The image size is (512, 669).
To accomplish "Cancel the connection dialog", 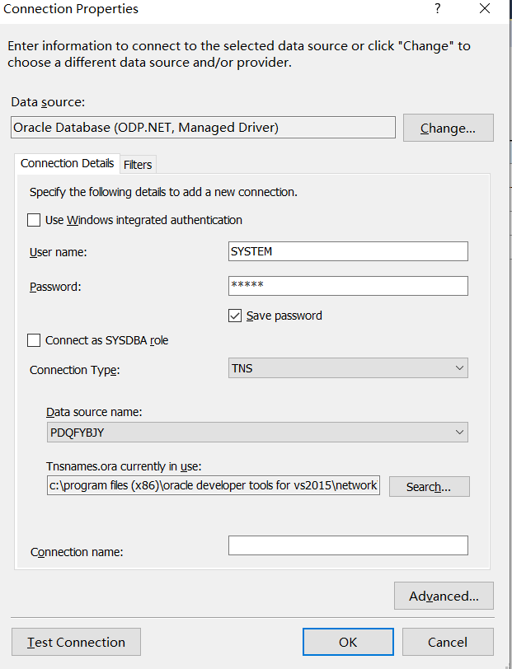I will [448, 642].
